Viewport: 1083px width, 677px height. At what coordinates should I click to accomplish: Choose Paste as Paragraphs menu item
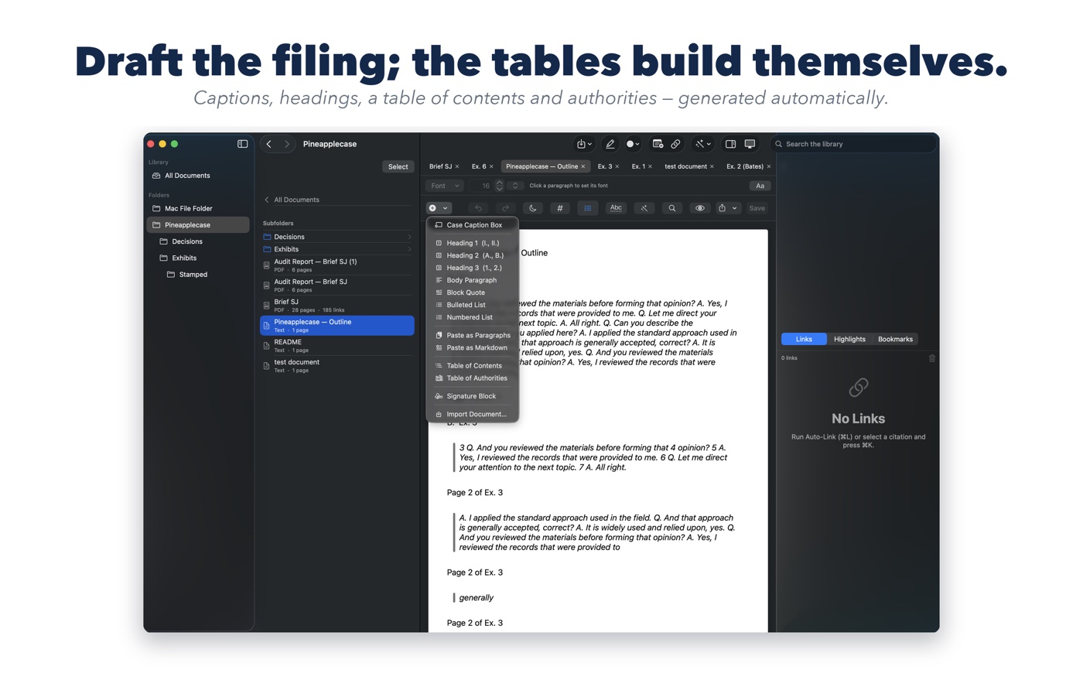tap(473, 335)
